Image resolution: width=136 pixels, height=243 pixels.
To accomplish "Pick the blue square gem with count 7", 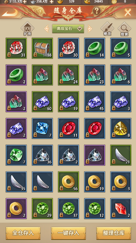I will [42, 128].
